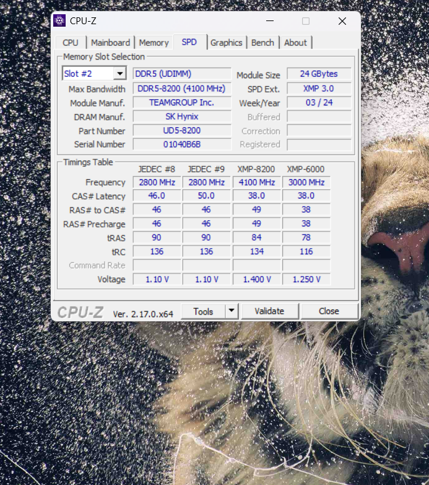
Task: Open the Bench tab
Action: pos(262,43)
